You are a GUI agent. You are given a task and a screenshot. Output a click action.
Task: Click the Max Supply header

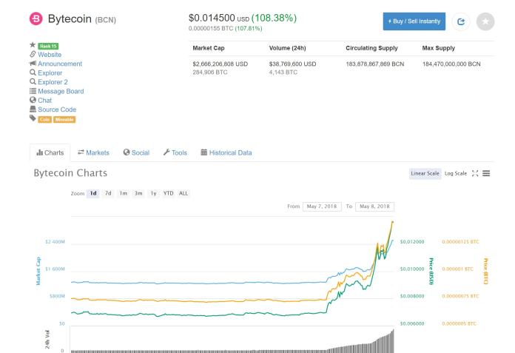439,48
